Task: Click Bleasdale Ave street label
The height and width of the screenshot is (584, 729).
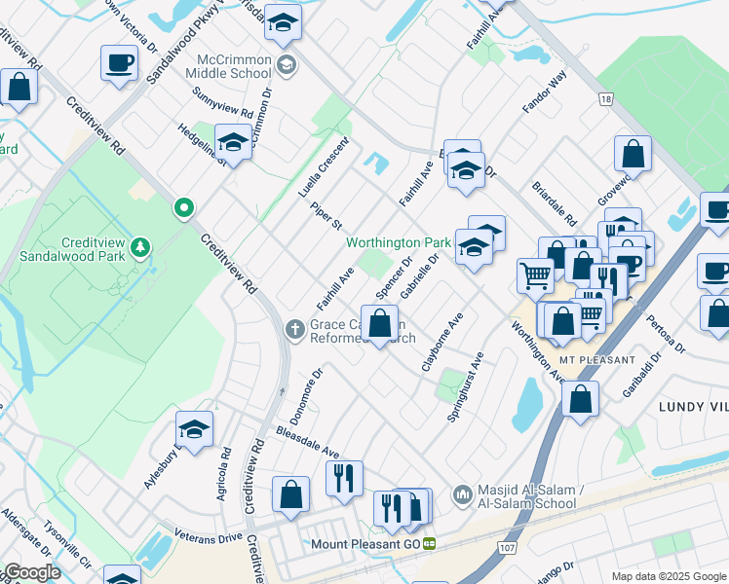Action: click(x=307, y=443)
